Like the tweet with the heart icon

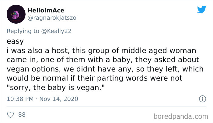pyautogui.click(x=10, y=115)
